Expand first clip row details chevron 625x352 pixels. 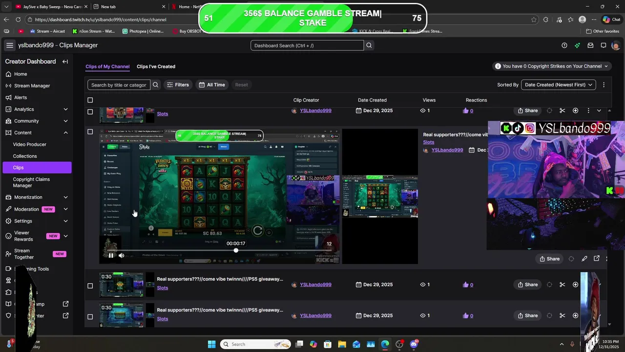coord(599,110)
